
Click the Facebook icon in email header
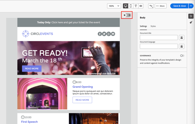tap(100, 34)
